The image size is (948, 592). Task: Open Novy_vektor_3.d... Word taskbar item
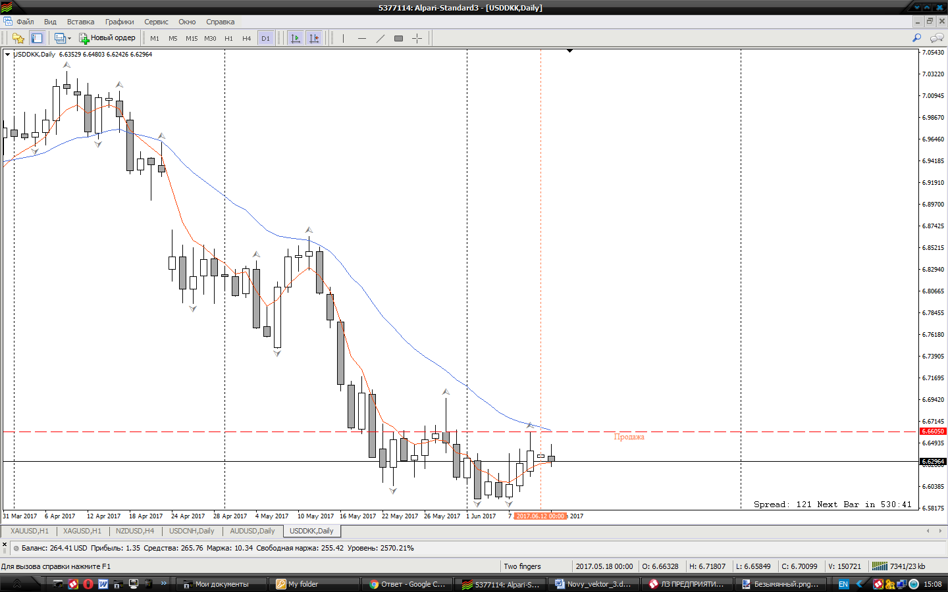594,584
